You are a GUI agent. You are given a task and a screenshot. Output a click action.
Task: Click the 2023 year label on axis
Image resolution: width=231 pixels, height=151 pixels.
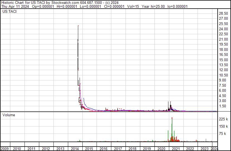click(205, 149)
